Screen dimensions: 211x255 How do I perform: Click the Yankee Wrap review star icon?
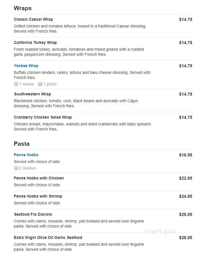16,84
